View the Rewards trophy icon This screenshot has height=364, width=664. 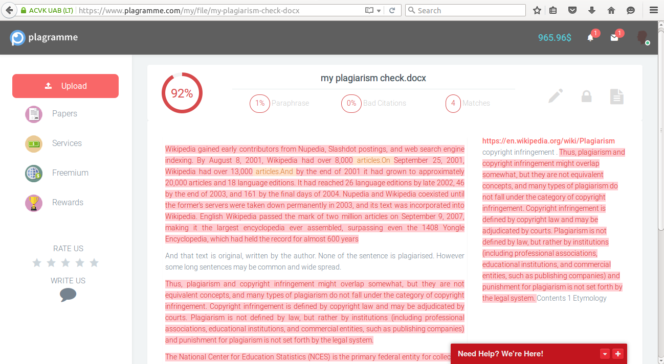(x=33, y=203)
